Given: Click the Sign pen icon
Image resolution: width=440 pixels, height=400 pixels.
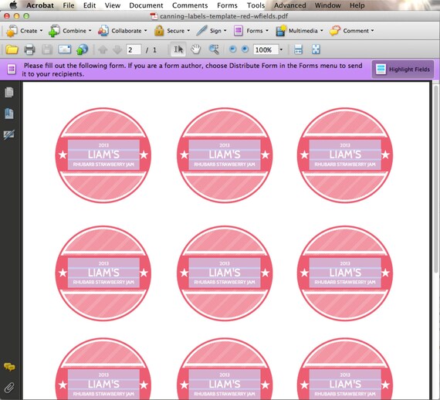Looking at the screenshot, I should (201, 31).
